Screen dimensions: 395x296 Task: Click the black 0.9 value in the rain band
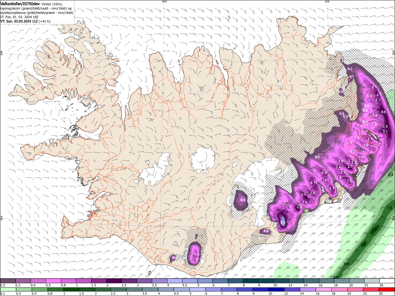[x=347, y=264]
